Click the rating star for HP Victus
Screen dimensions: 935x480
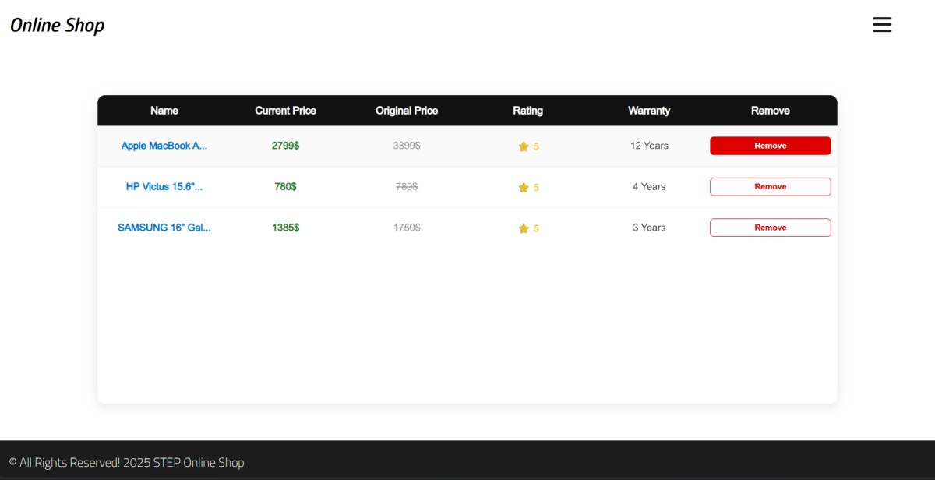[x=524, y=188]
